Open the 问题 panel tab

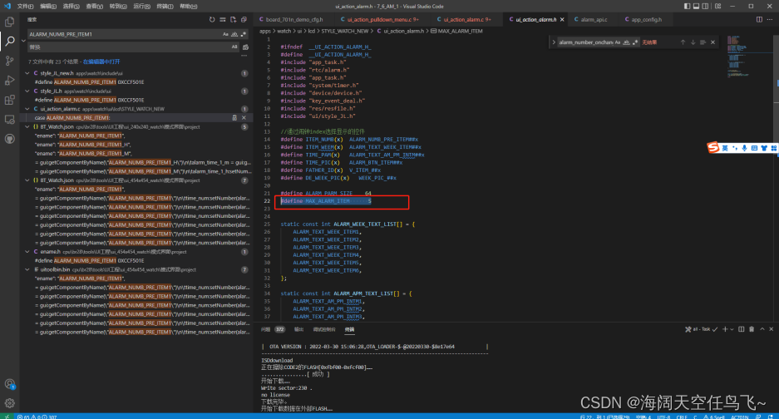[x=267, y=329]
